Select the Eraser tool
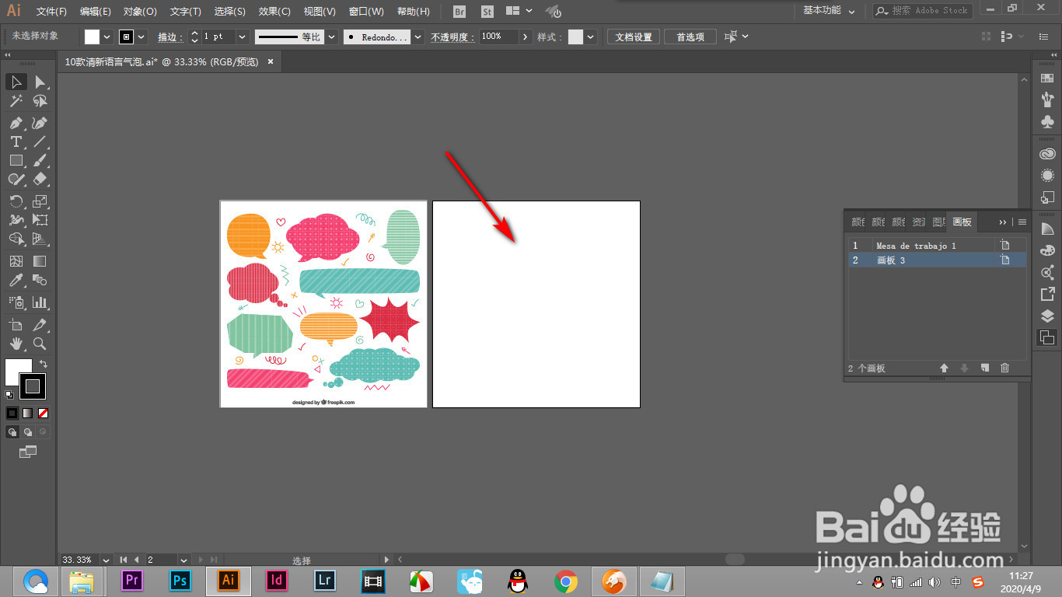 pyautogui.click(x=40, y=179)
